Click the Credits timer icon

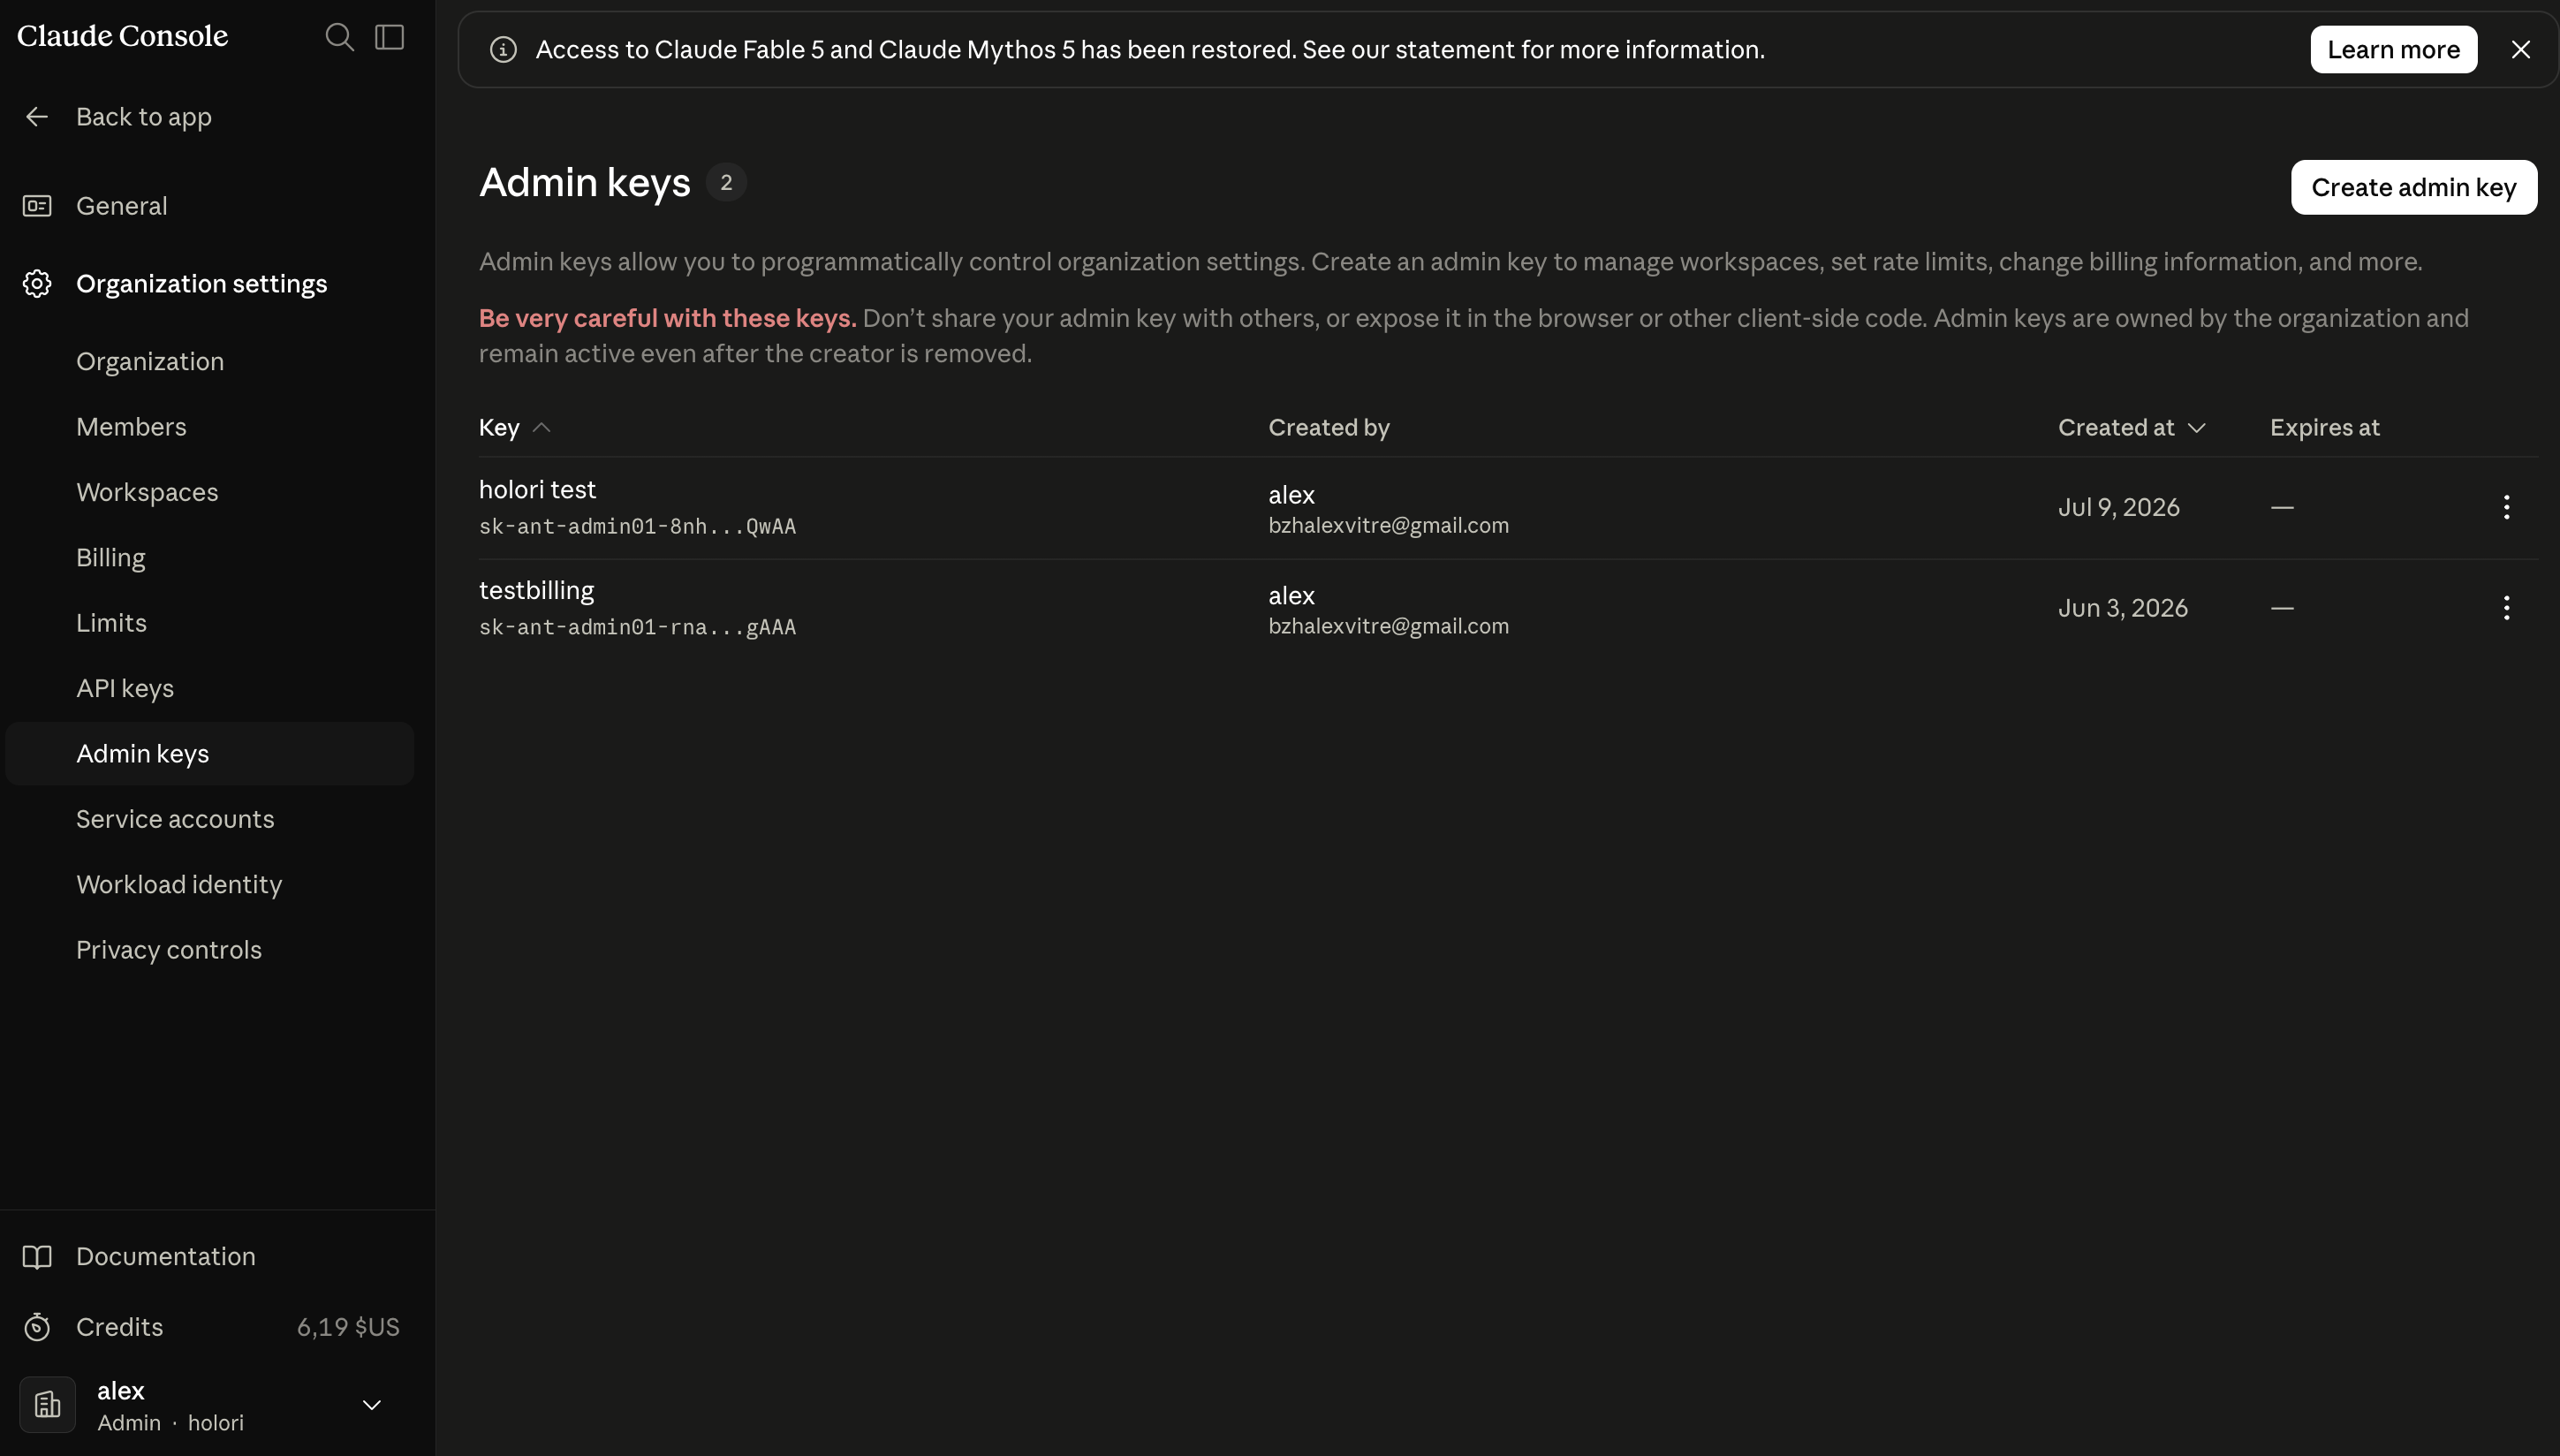37,1327
